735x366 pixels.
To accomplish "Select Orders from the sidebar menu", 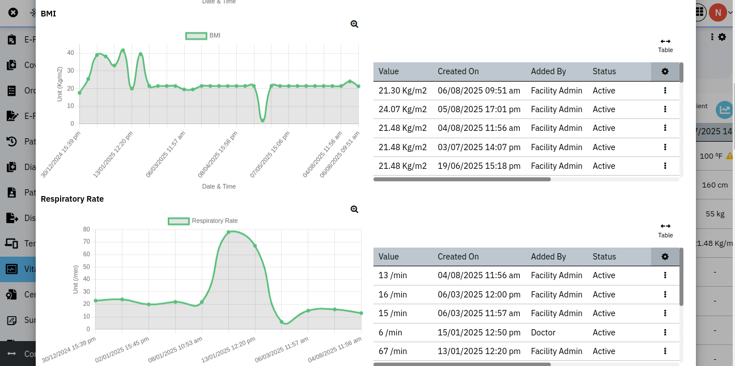I will point(12,90).
